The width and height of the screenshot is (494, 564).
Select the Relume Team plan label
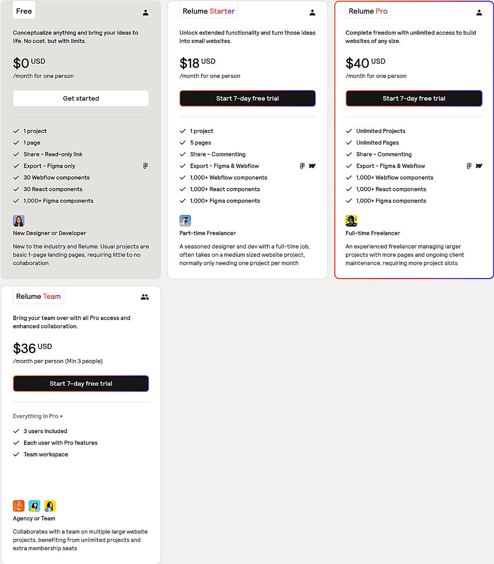click(38, 297)
